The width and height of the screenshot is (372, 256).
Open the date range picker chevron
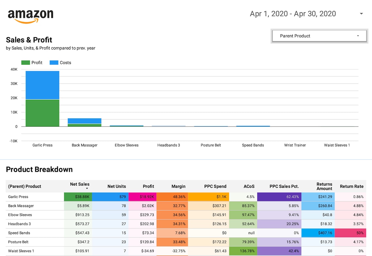(361, 14)
